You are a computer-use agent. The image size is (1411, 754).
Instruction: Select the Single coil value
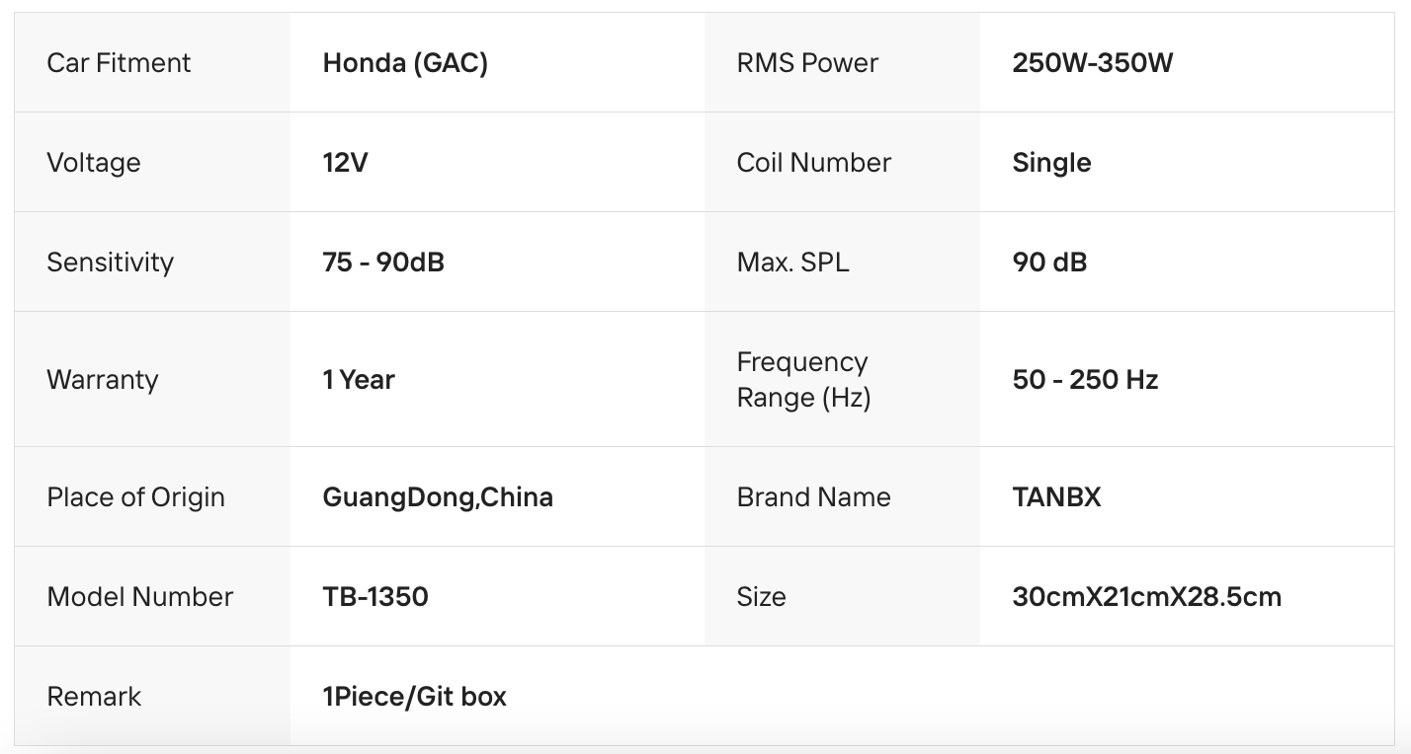click(1051, 163)
